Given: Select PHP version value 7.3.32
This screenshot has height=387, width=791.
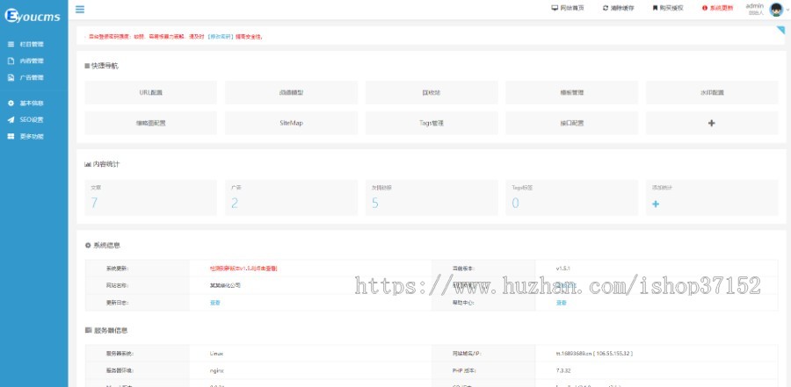Looking at the screenshot, I should tap(563, 370).
